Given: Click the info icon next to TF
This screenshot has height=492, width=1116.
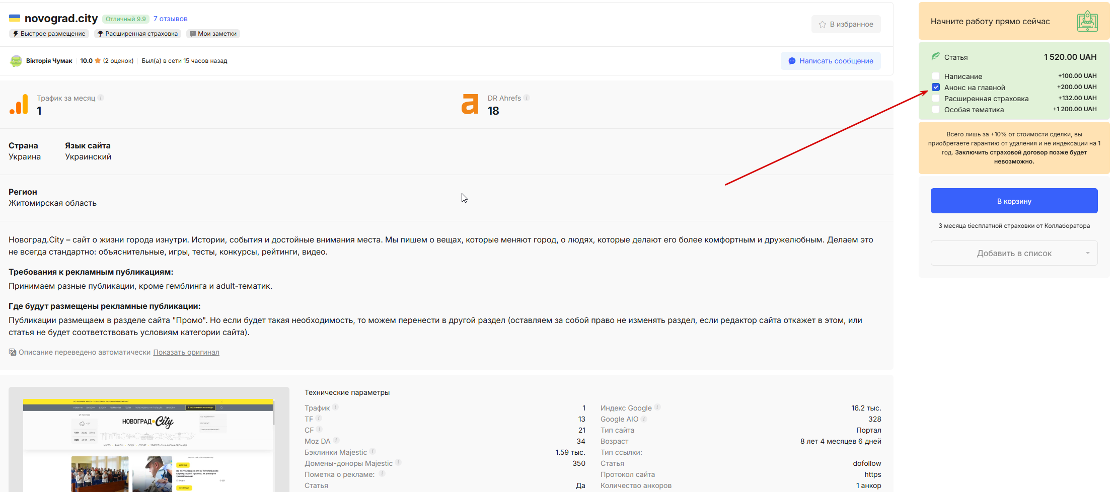Looking at the screenshot, I should pos(319,418).
